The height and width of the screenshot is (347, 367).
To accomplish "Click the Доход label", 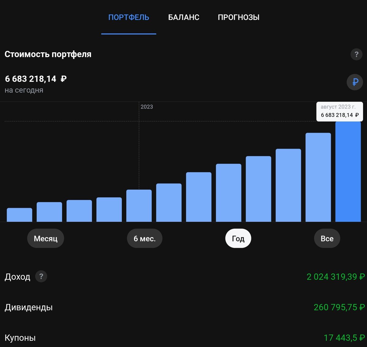I will (17, 277).
